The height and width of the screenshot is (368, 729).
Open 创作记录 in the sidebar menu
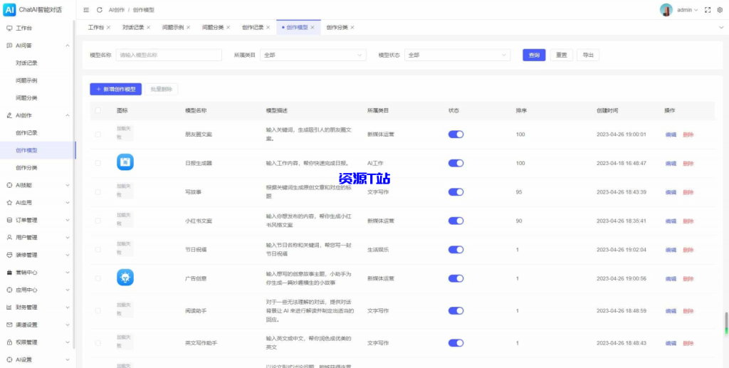(26, 133)
